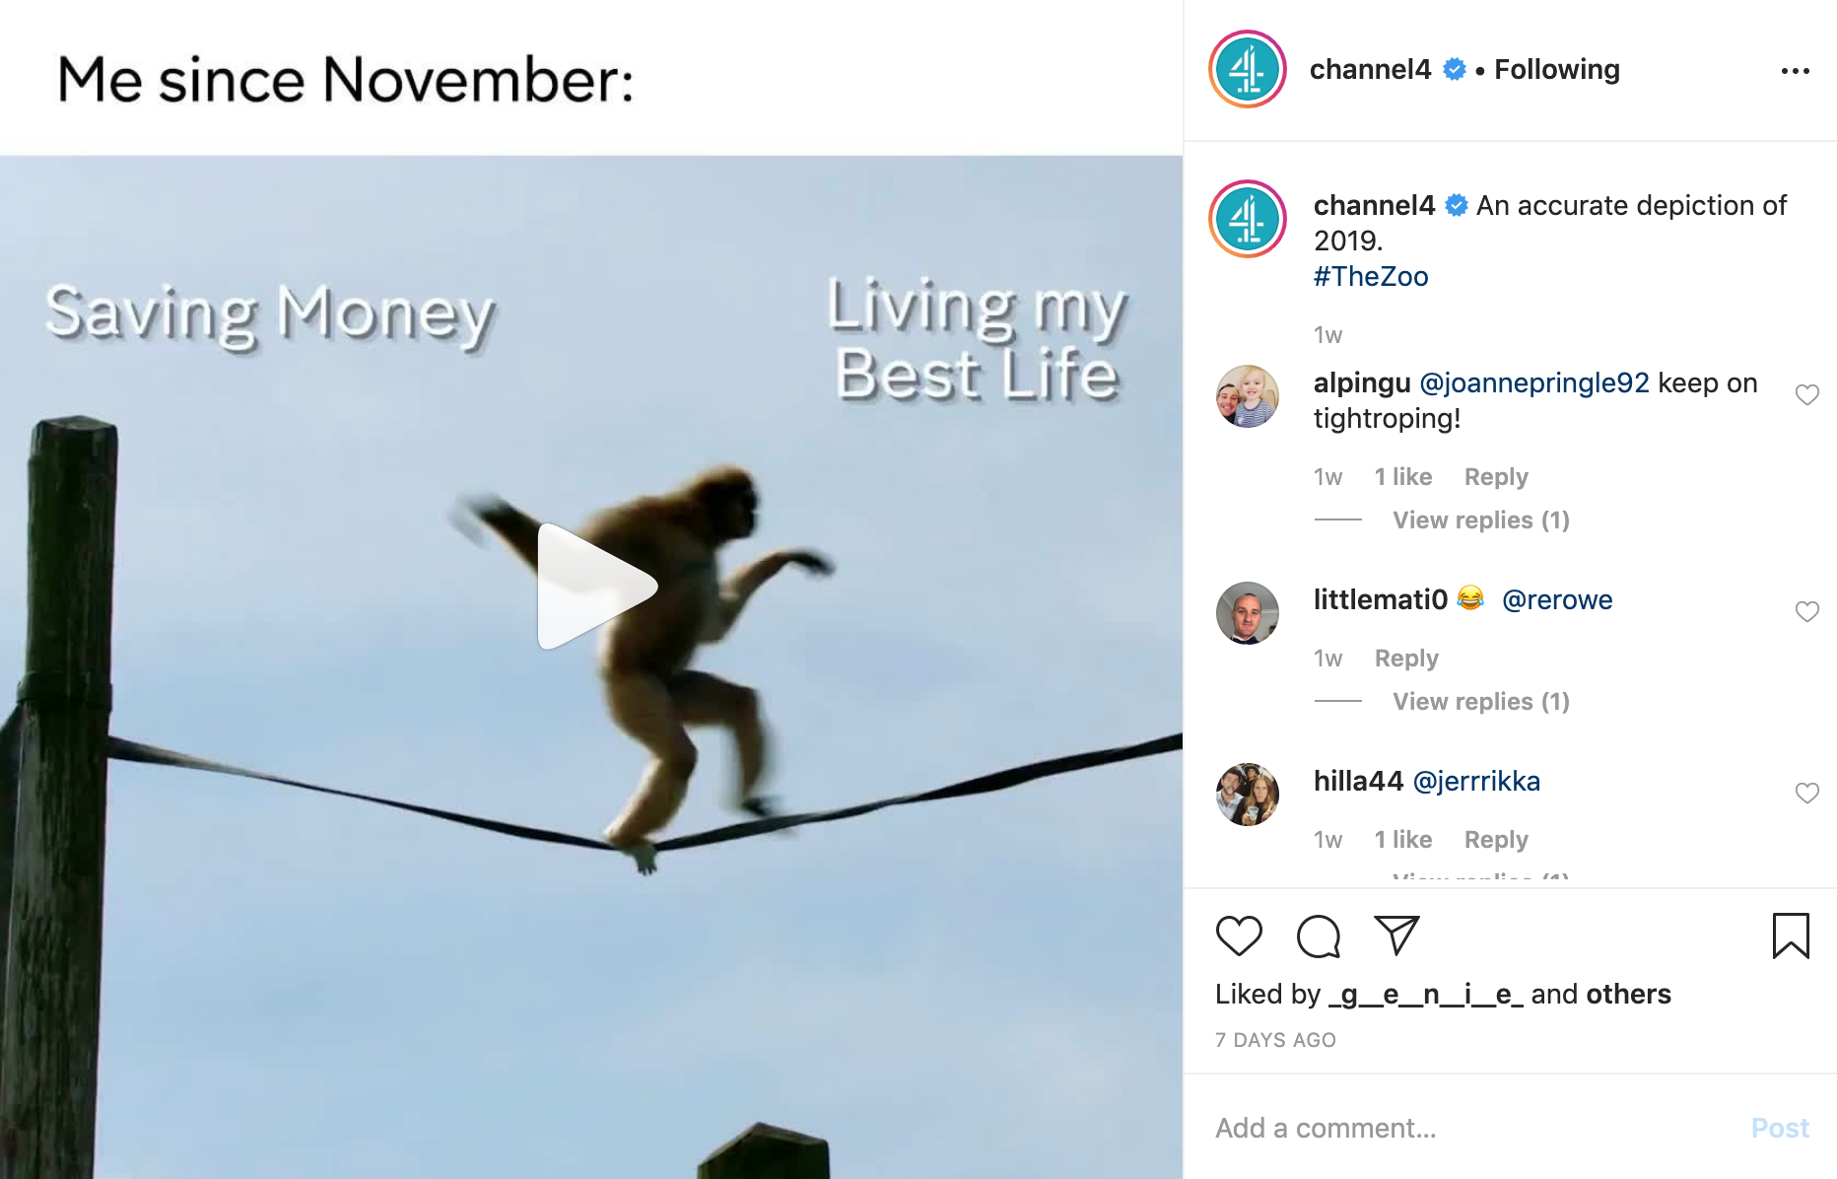
Task: Expand View replies under alpingu's comment
Action: [x=1480, y=520]
